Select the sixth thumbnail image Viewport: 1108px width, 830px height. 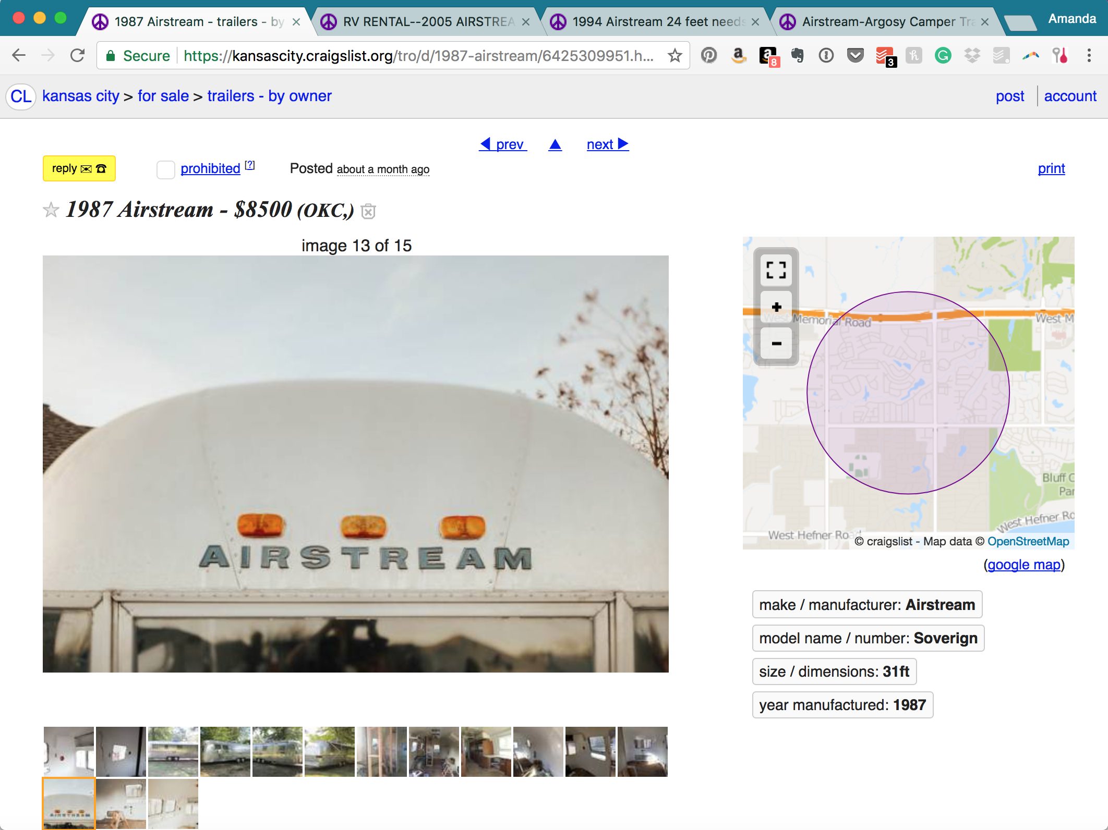pyautogui.click(x=330, y=752)
